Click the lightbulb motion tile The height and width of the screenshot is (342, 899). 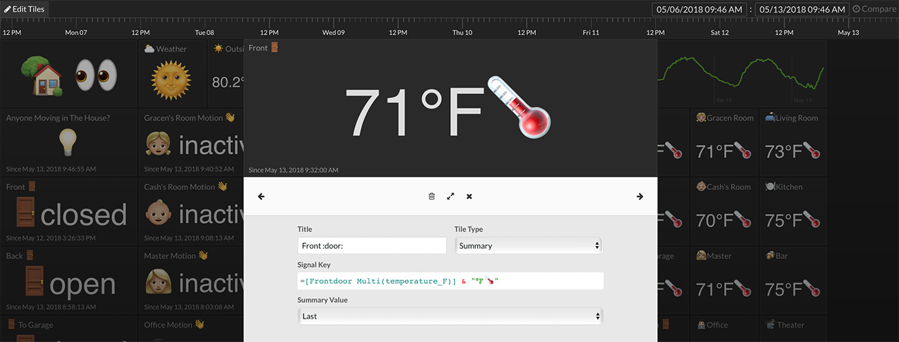(x=69, y=142)
